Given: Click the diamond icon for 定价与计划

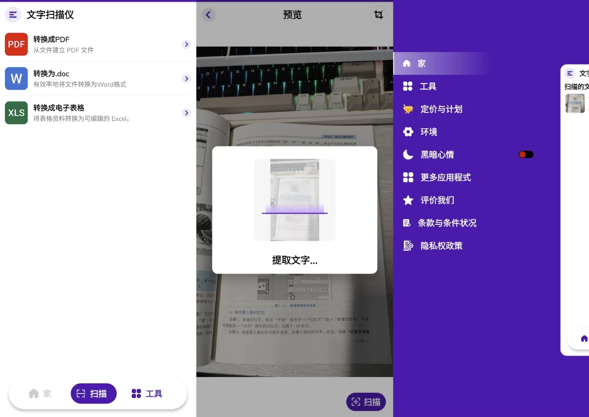Looking at the screenshot, I should click(408, 109).
